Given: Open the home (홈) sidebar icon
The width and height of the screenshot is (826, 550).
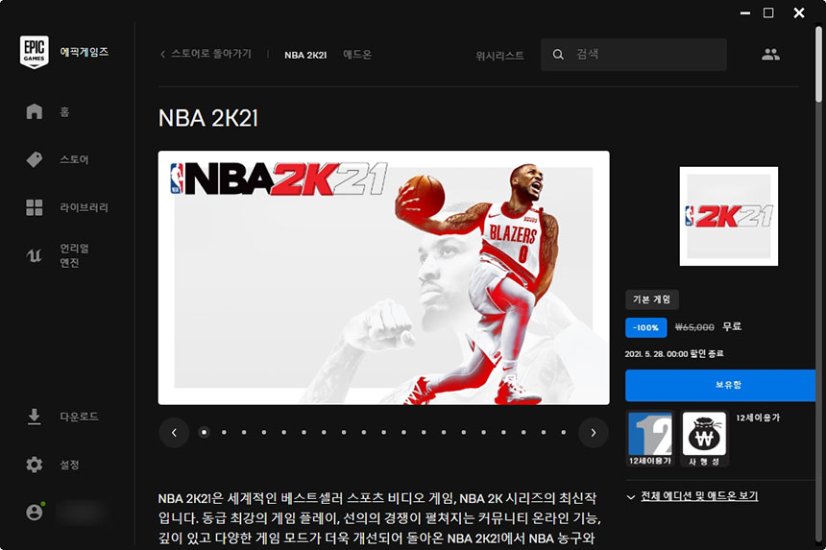Looking at the screenshot, I should point(35,111).
